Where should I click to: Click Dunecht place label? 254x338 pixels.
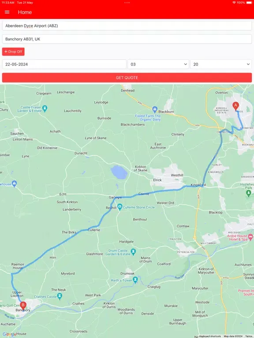81,153
